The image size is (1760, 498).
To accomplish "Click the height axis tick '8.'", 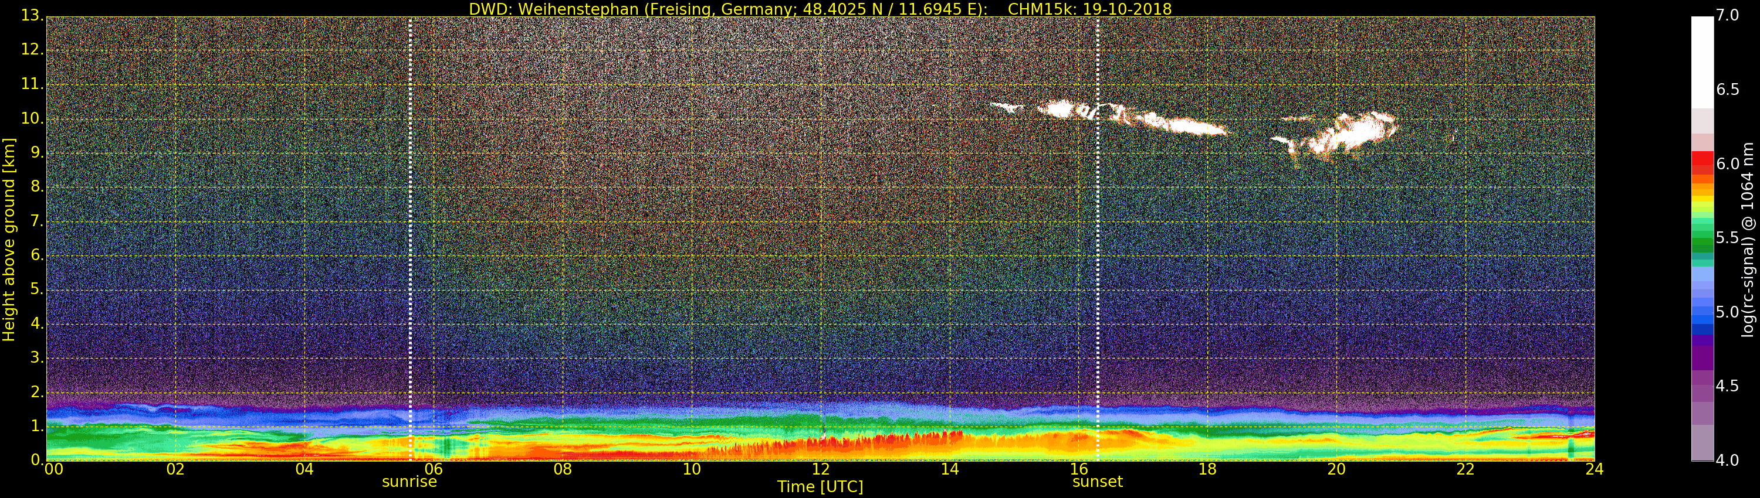I will (x=36, y=186).
